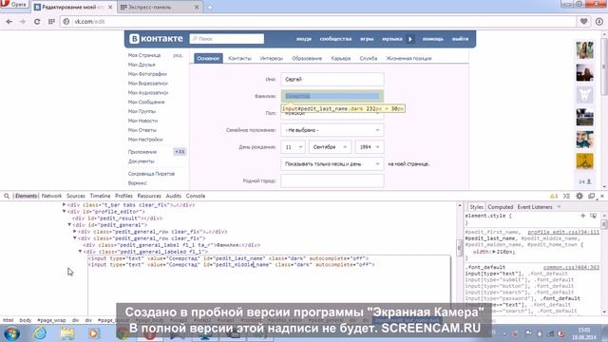Screen dimensions: 608x342
Task: Open the first friend avatar thumbnail
Action: (585, 50)
